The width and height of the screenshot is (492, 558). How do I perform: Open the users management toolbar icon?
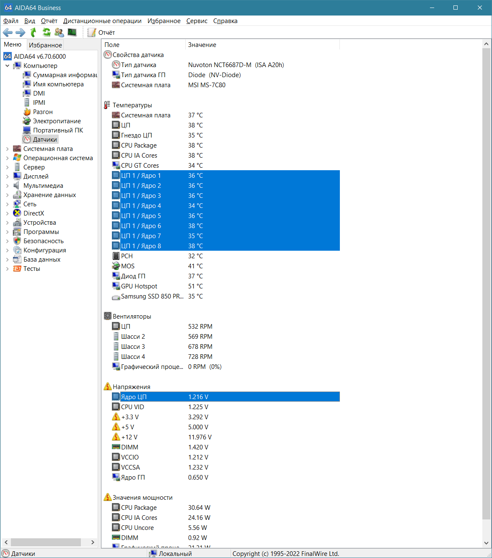point(59,32)
